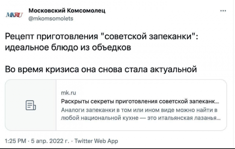235x149 pixels.
Task: Click the mk.ru domain in link card
Action: [68, 93]
